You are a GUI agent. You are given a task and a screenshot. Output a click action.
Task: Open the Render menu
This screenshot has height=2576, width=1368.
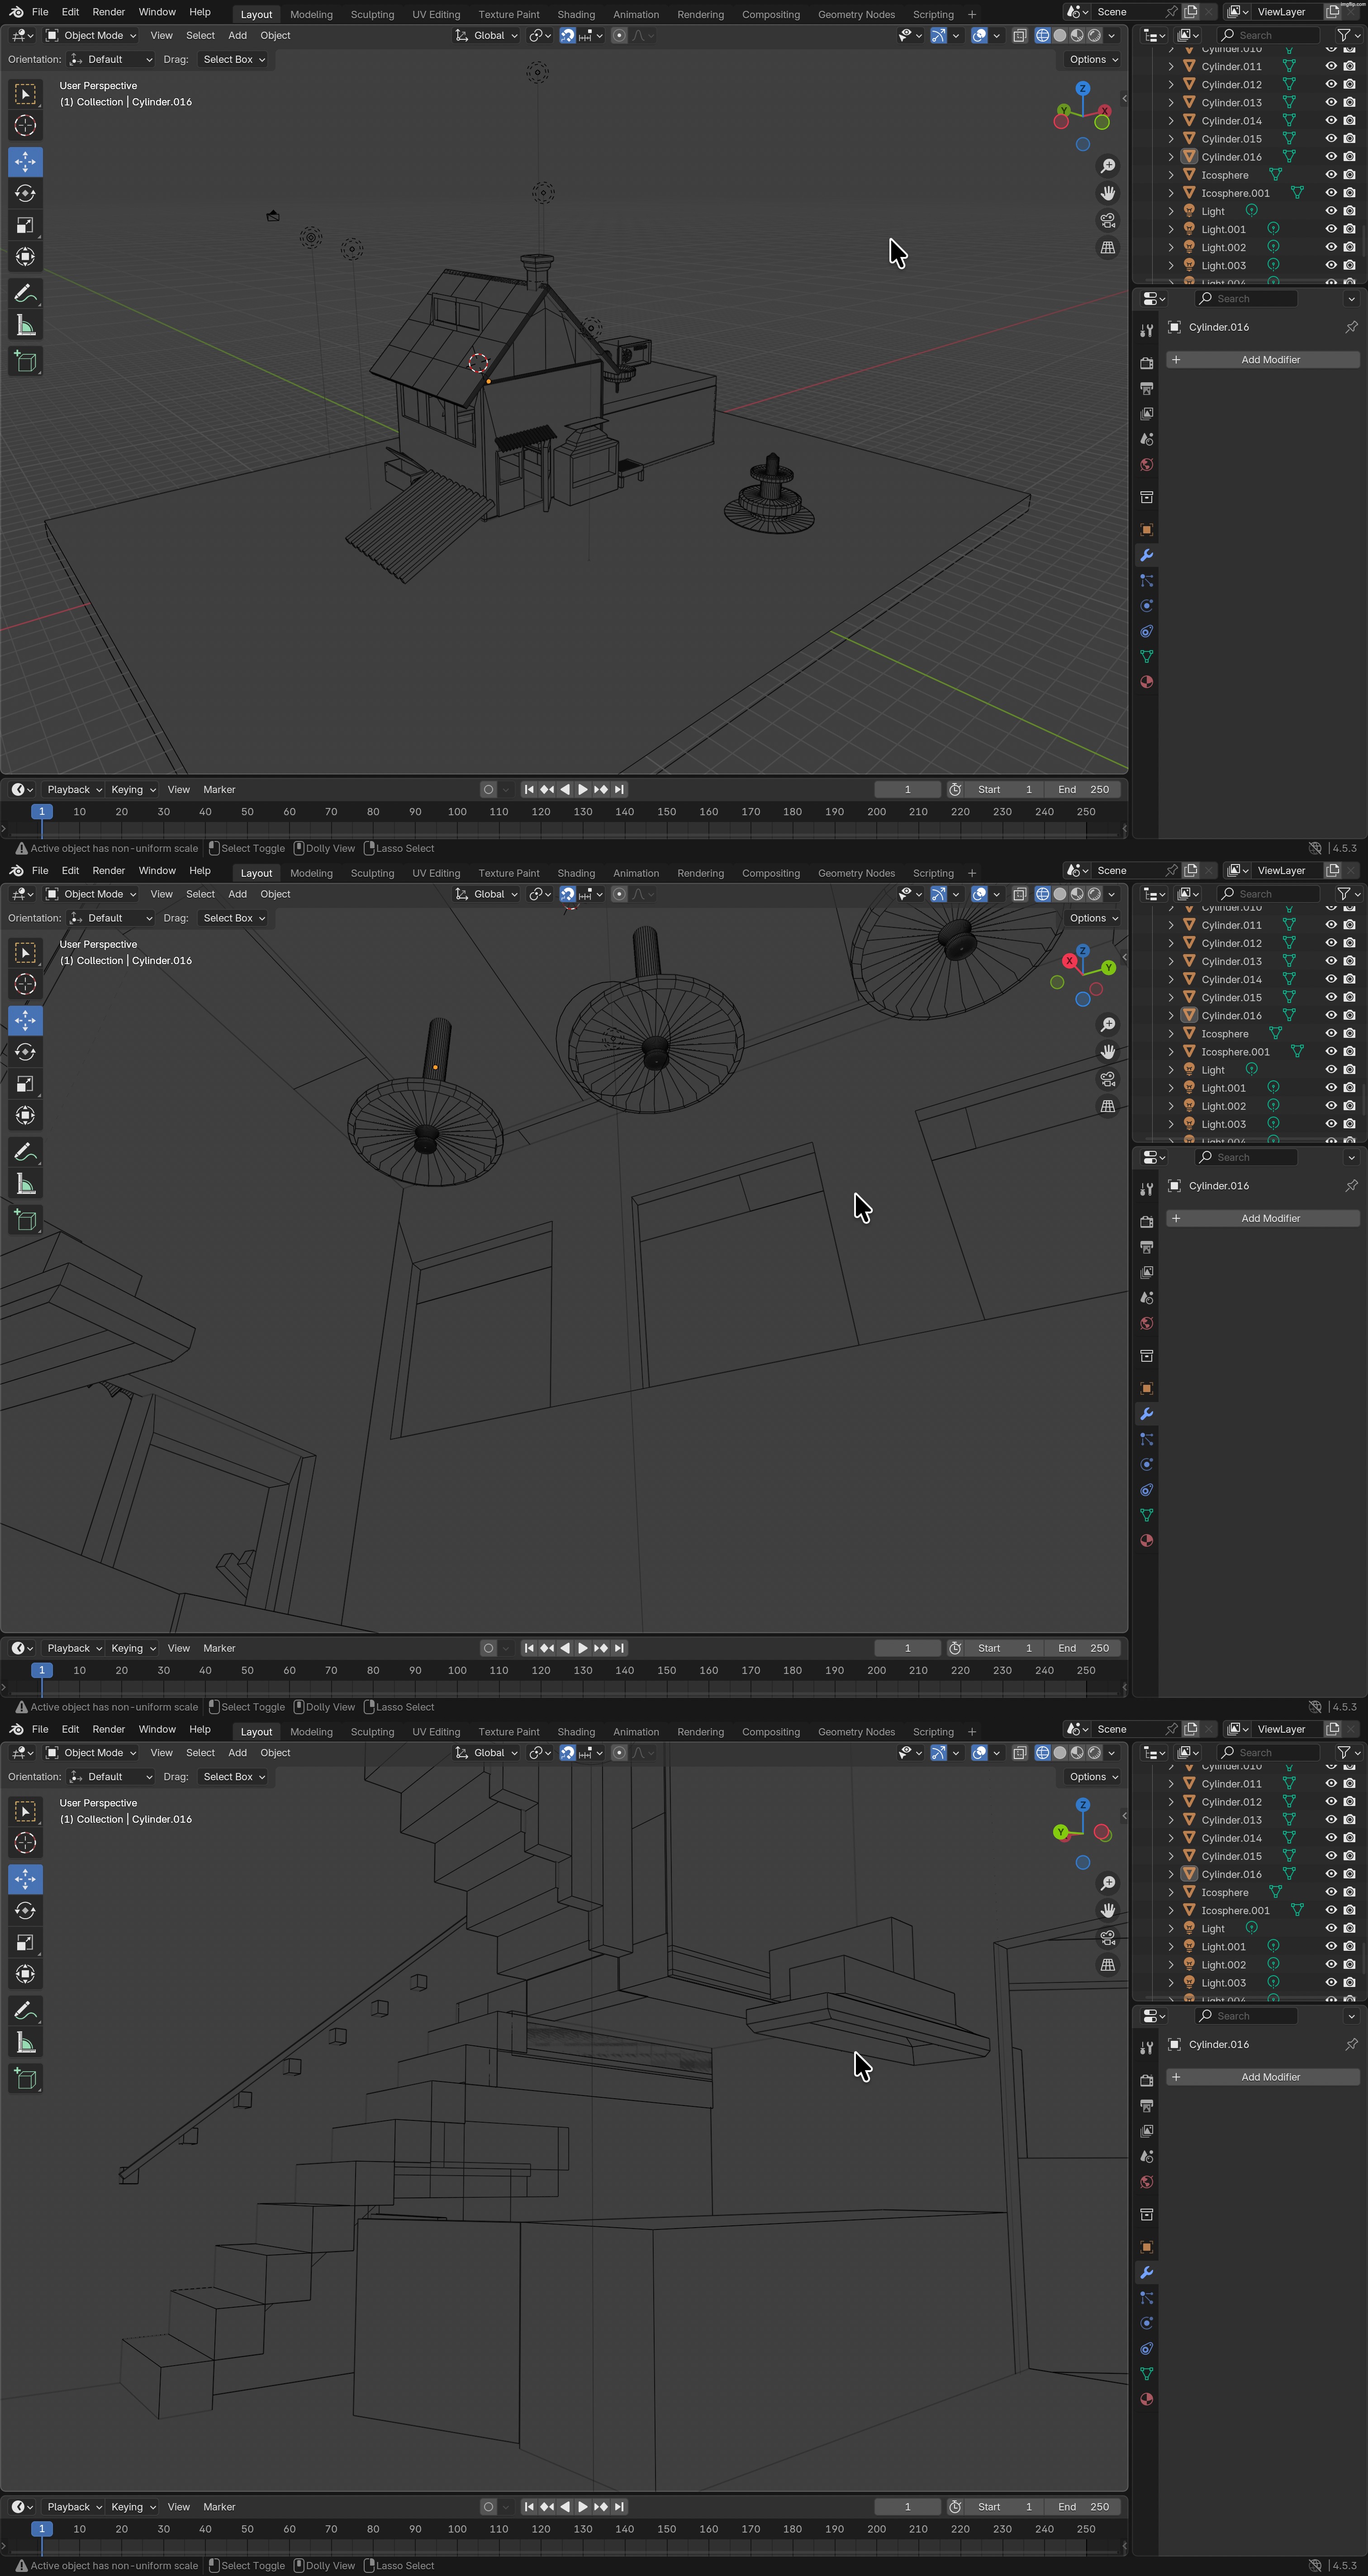(x=108, y=12)
